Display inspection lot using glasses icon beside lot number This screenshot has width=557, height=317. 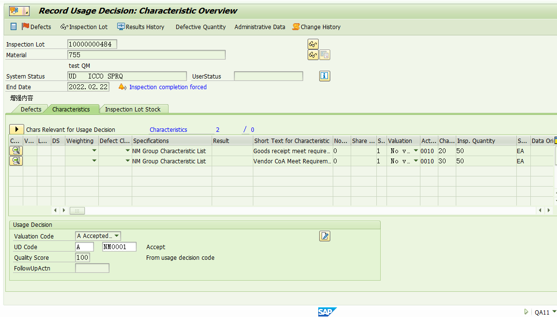313,44
